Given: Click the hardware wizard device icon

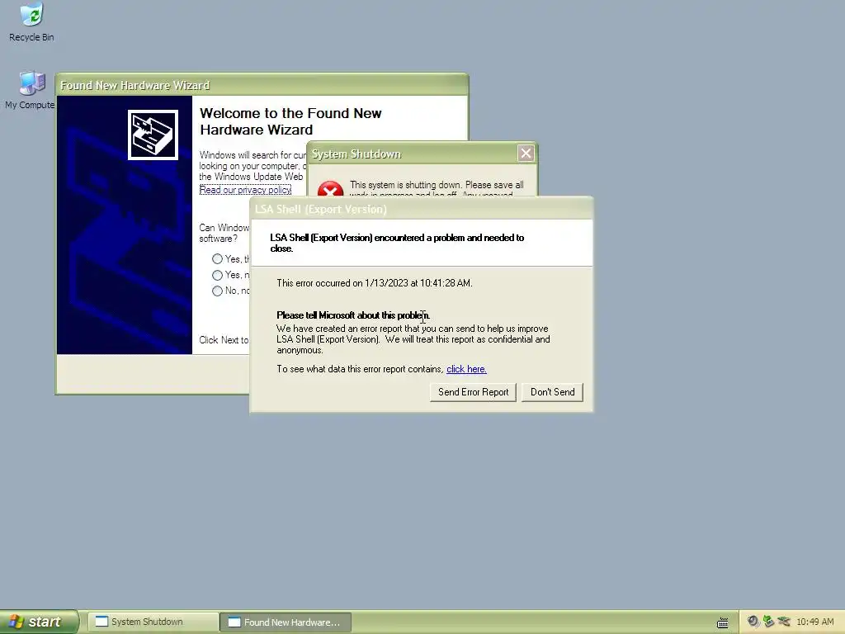Looking at the screenshot, I should pyautogui.click(x=153, y=135).
